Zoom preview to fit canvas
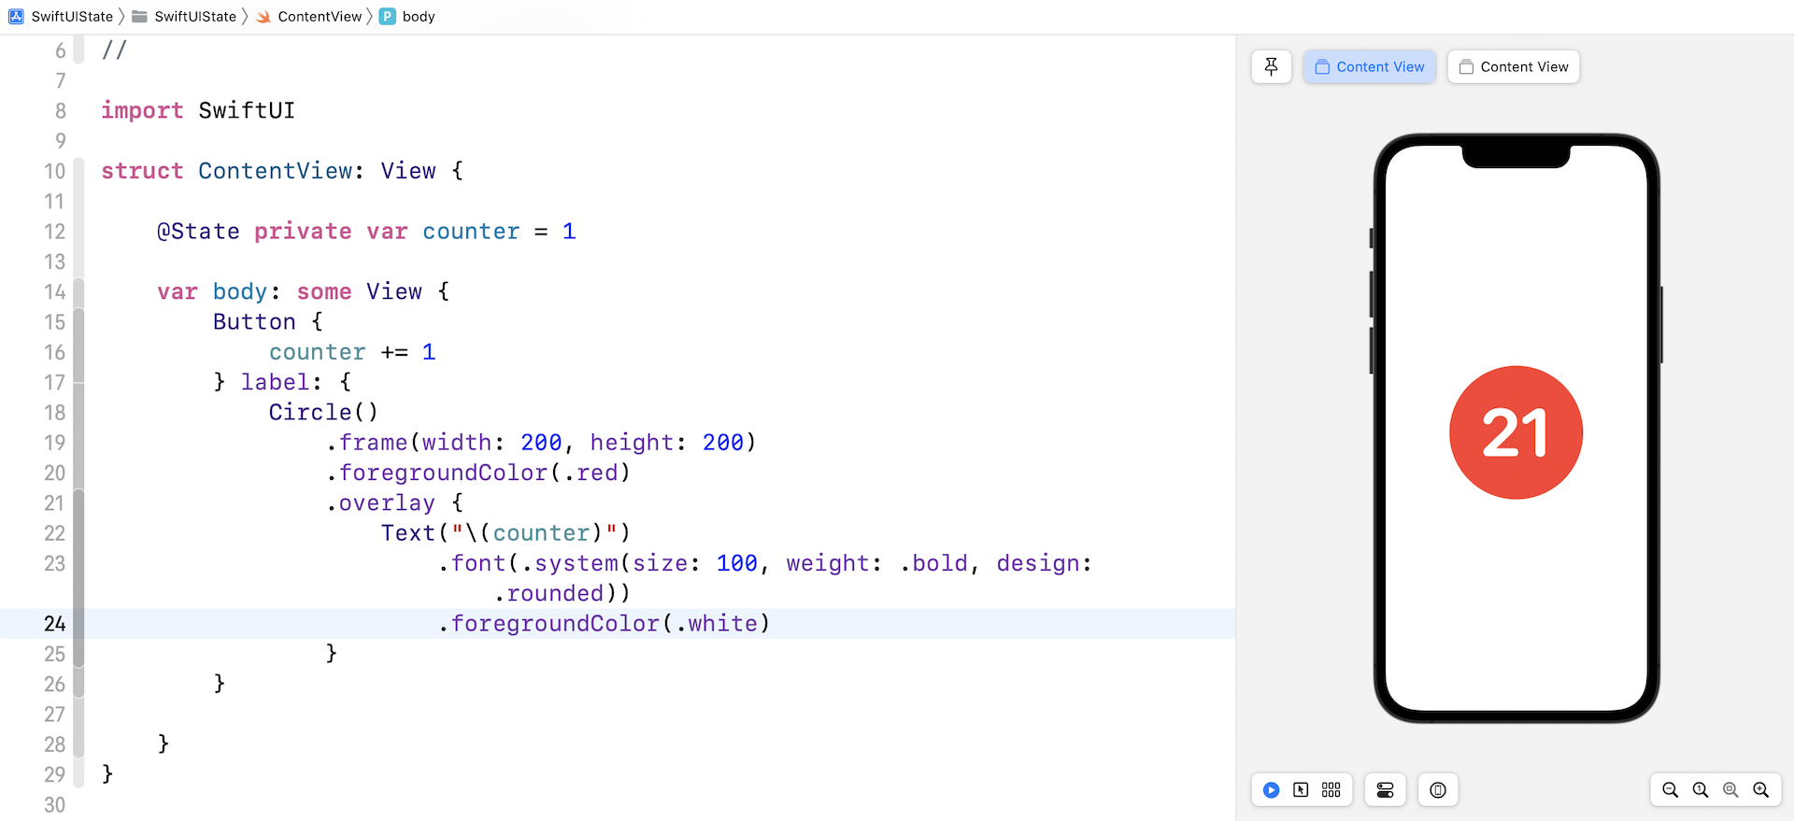This screenshot has height=821, width=1794. (1730, 790)
